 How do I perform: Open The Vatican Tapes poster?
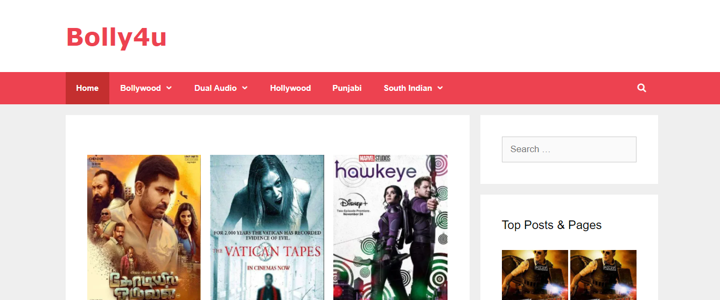coord(267,227)
